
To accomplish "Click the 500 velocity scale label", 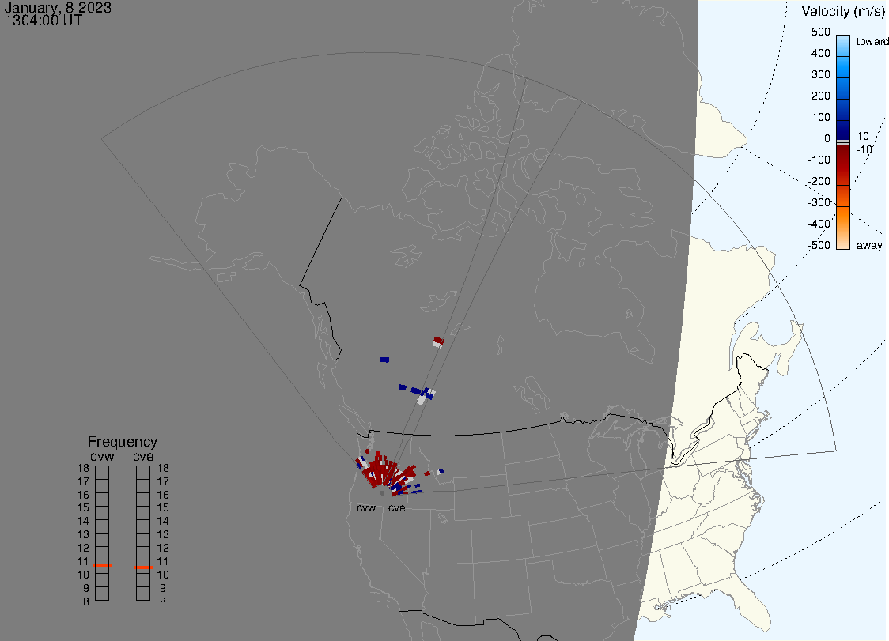I will (x=820, y=32).
